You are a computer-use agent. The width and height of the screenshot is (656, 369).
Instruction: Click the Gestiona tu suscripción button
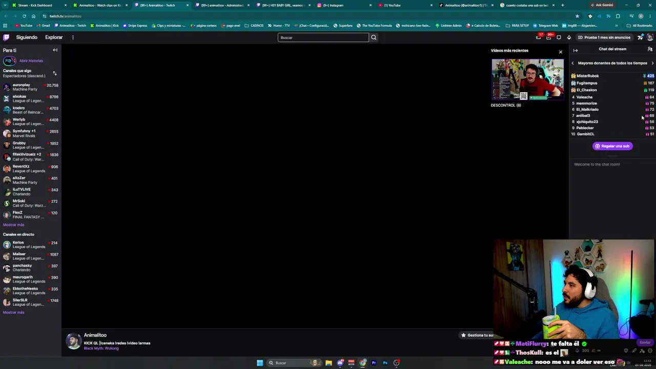477,335
